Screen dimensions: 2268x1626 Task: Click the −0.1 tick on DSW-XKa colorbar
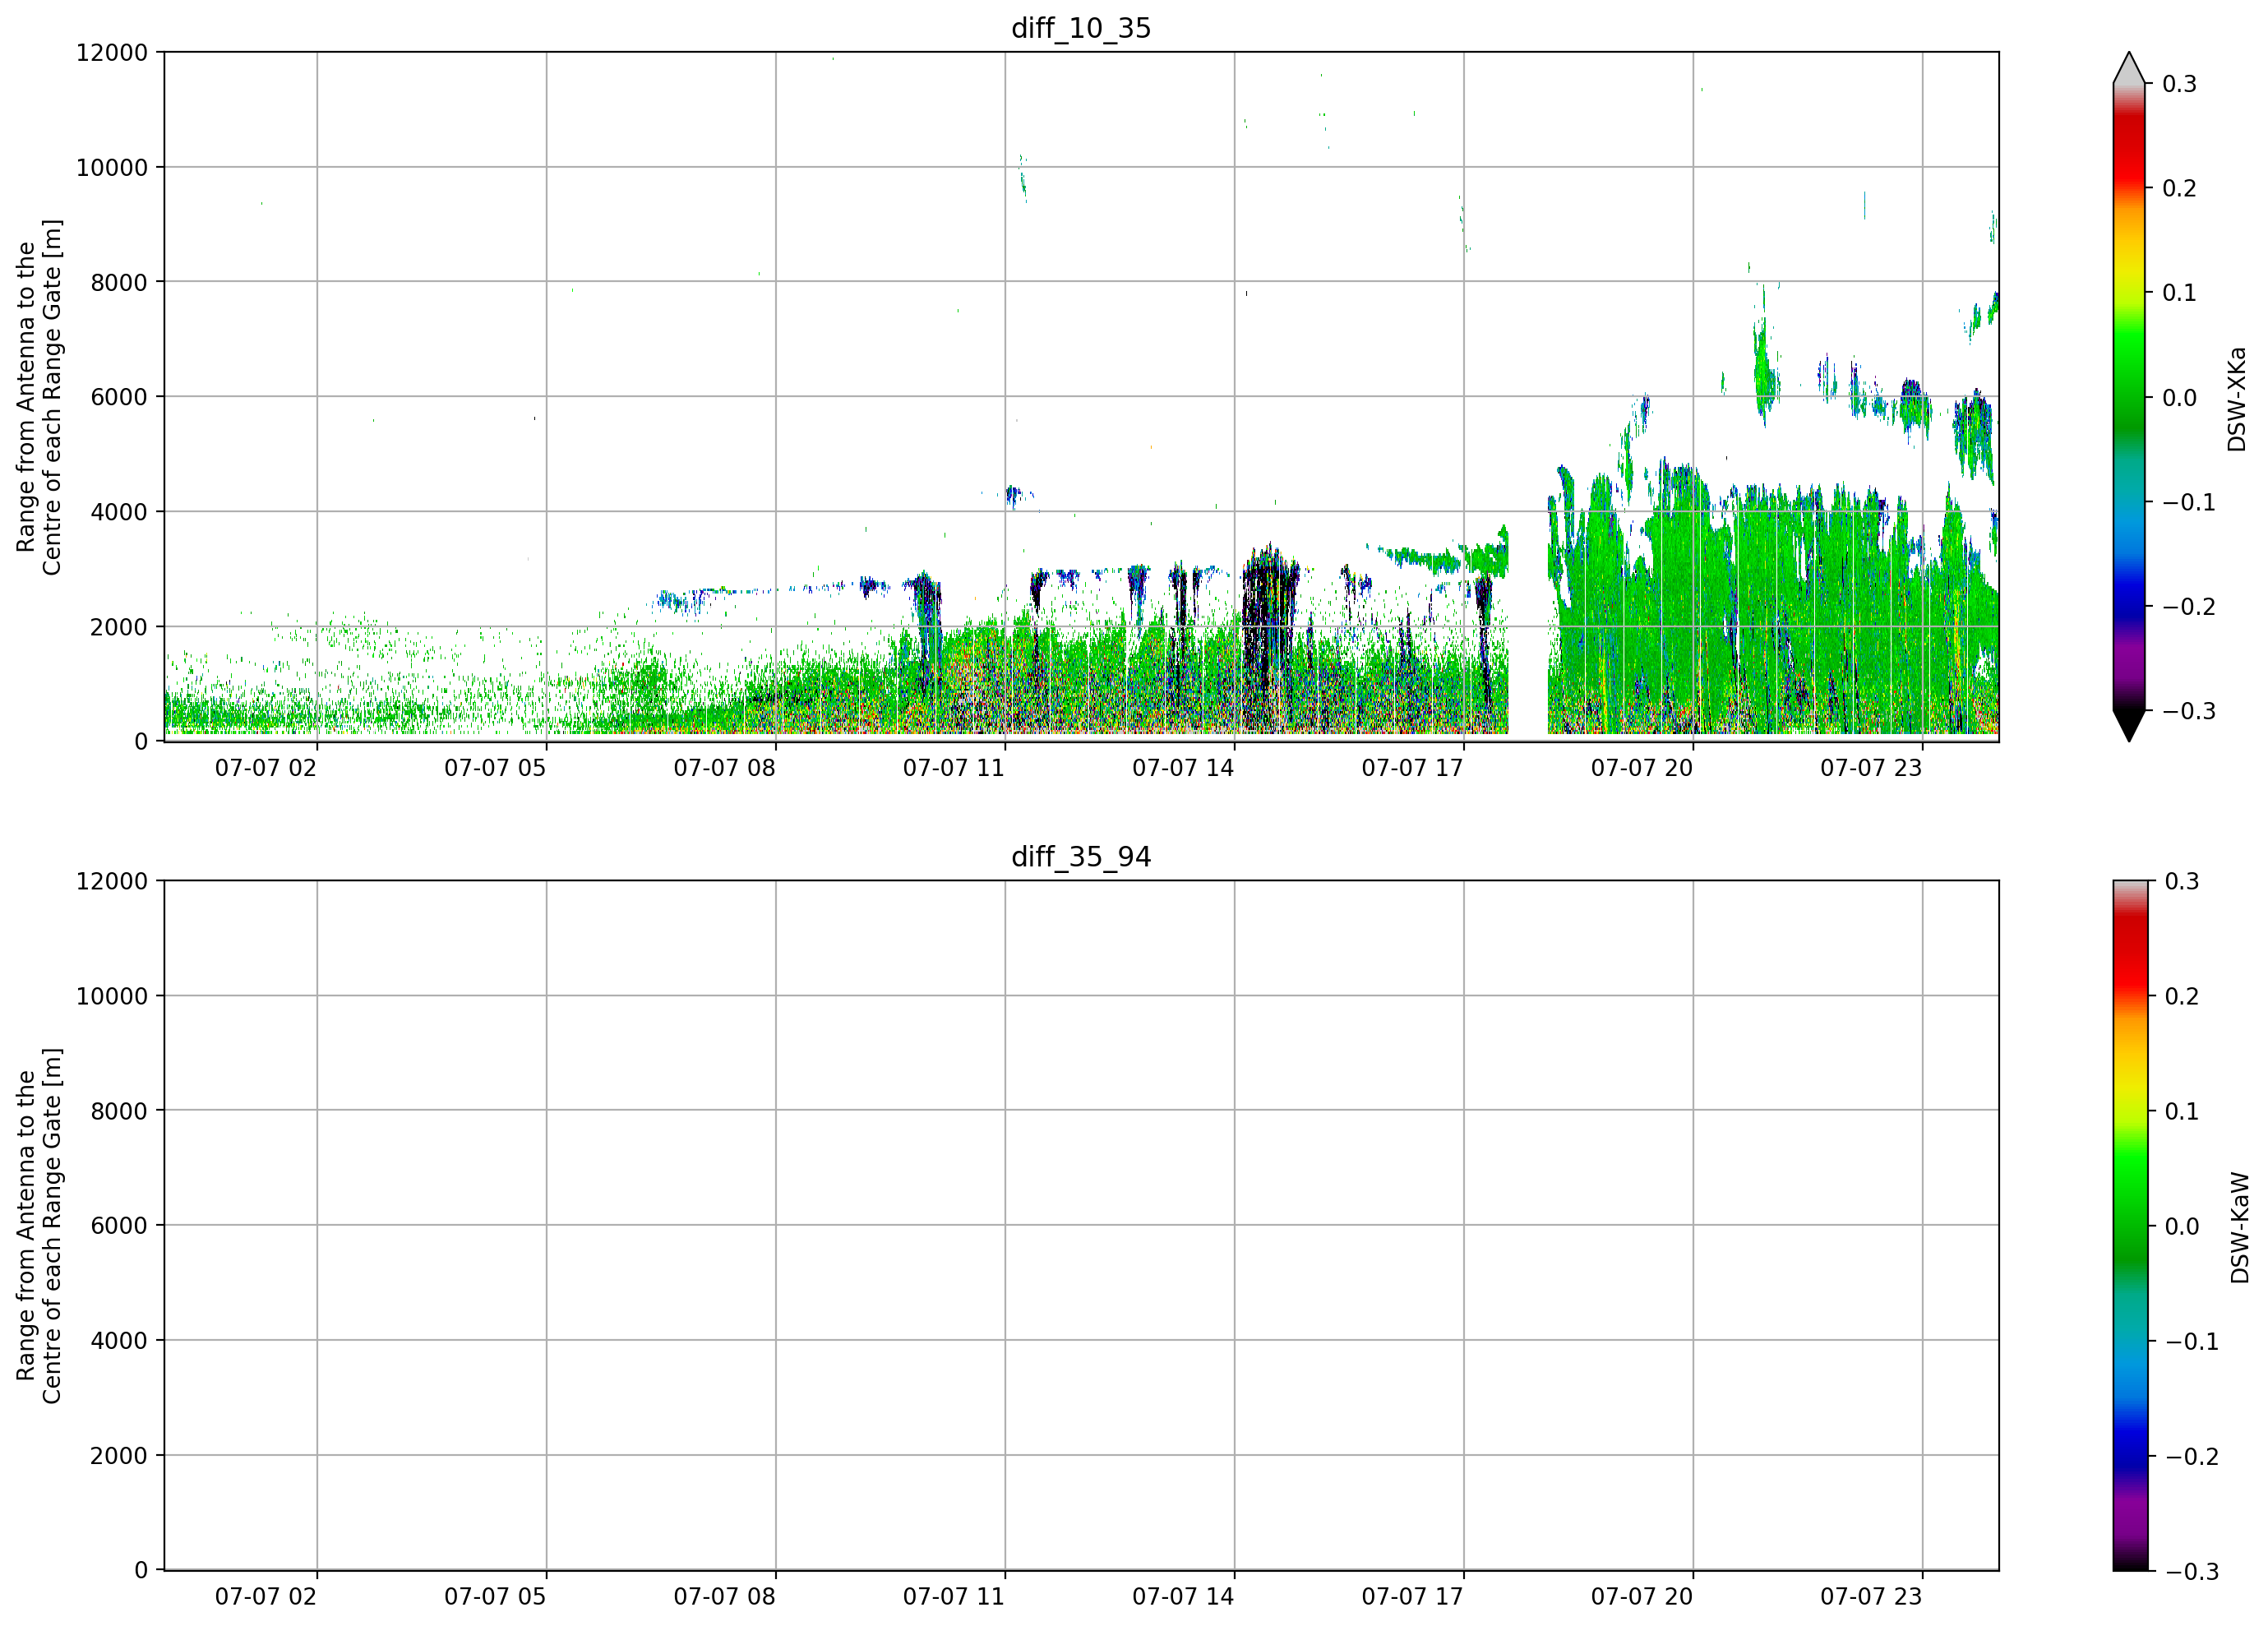point(2189,502)
